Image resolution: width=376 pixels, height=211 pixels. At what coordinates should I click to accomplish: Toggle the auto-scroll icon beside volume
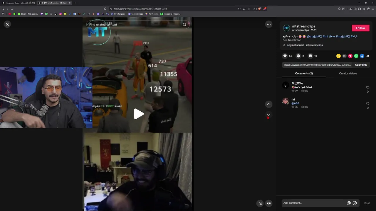point(260,203)
